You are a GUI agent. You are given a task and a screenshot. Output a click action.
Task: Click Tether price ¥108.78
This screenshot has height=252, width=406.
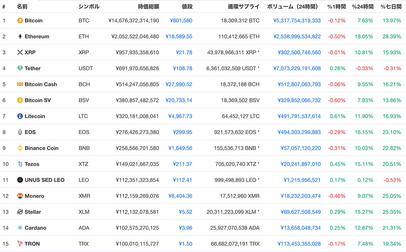(182, 68)
